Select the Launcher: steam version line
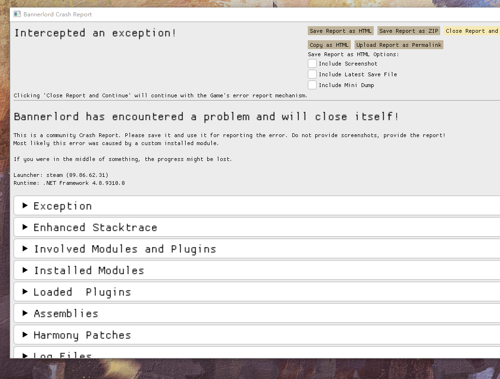The image size is (500, 379). click(61, 175)
